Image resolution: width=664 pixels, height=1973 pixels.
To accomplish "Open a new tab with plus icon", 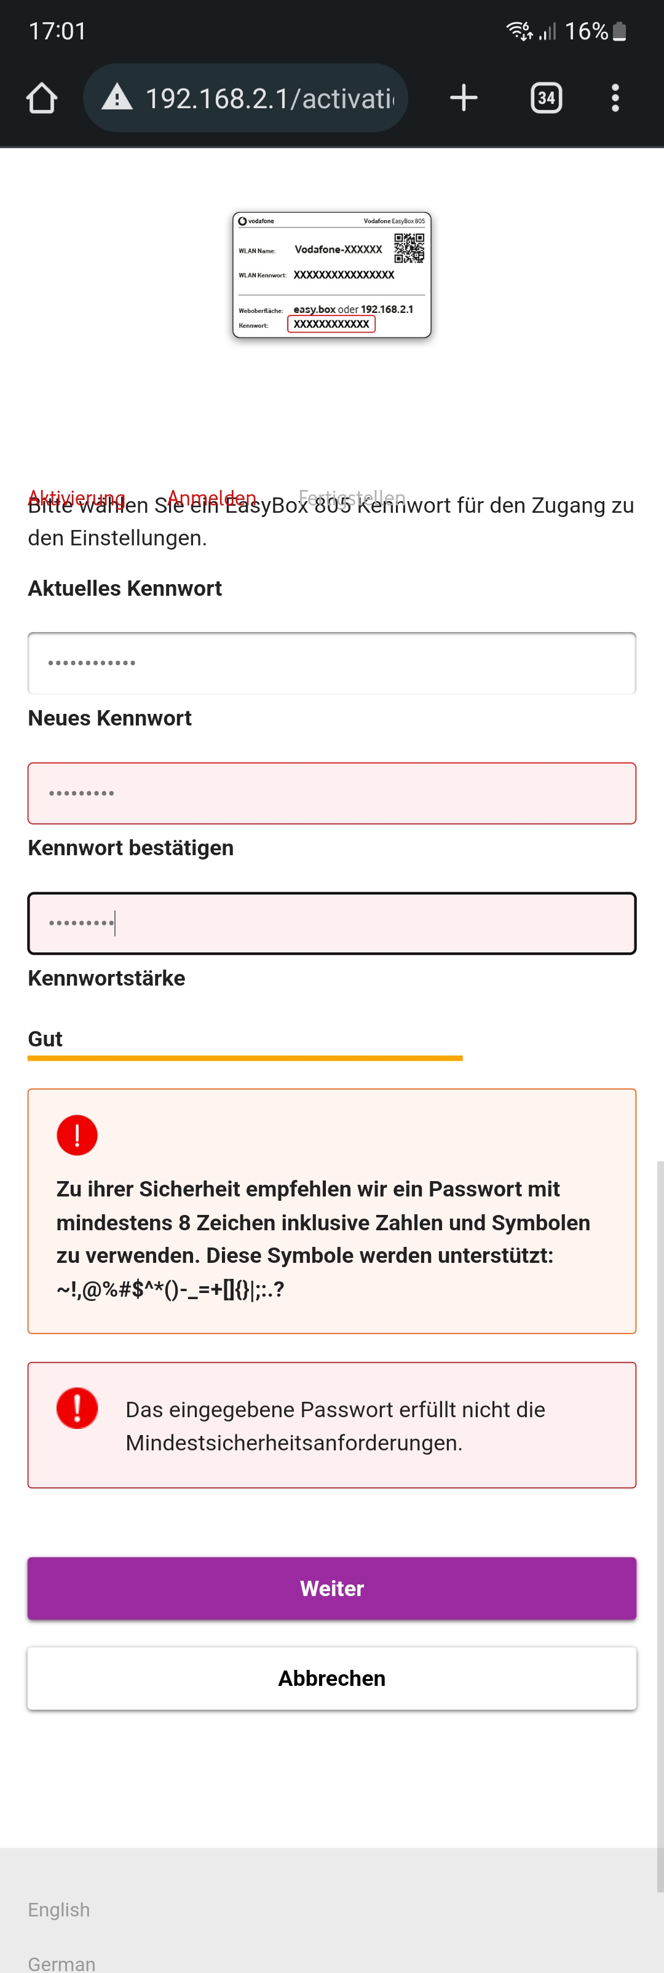I will pos(464,98).
